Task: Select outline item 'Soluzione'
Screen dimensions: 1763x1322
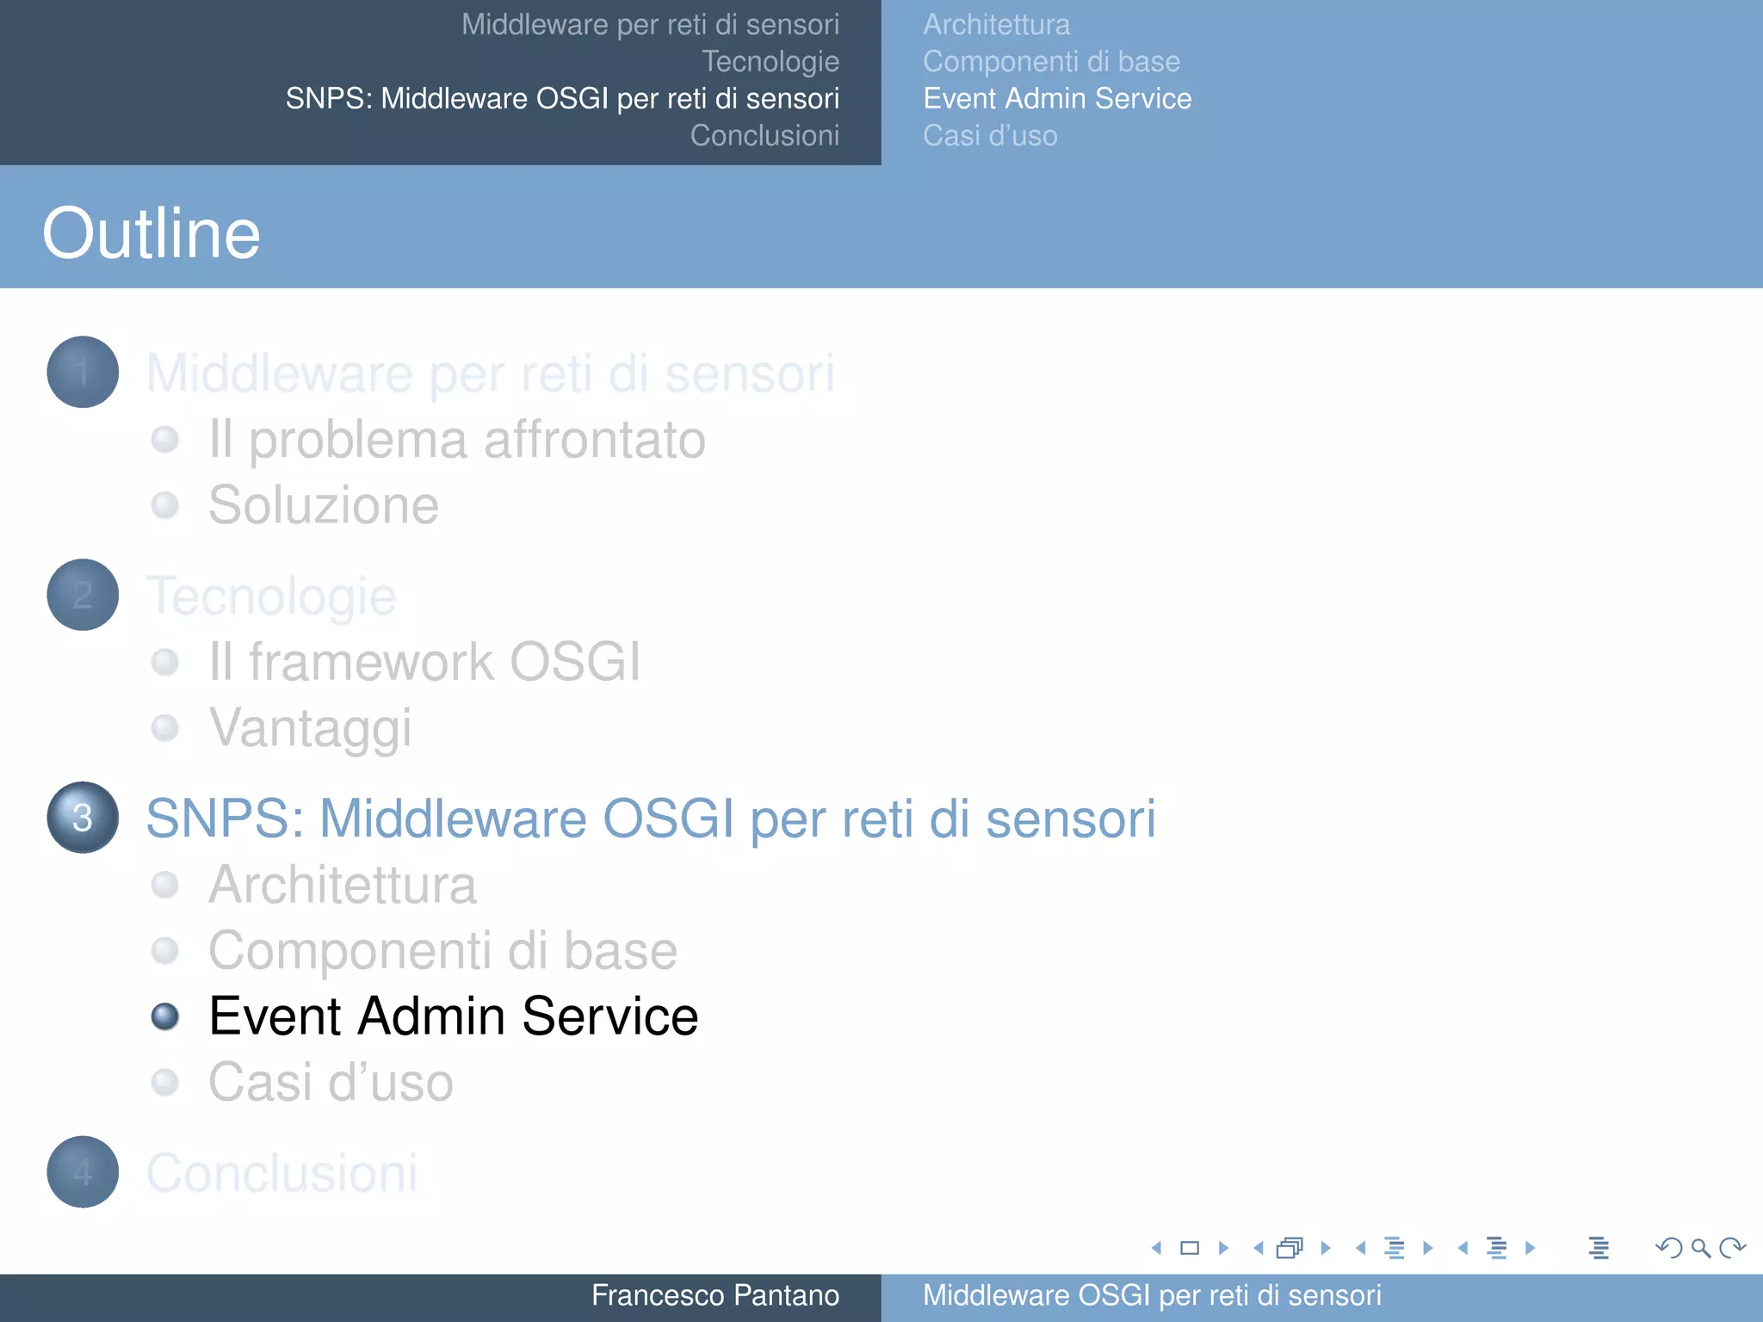Action: point(324,504)
